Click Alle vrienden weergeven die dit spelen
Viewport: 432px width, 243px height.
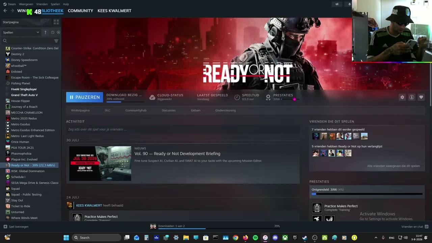pyautogui.click(x=394, y=166)
